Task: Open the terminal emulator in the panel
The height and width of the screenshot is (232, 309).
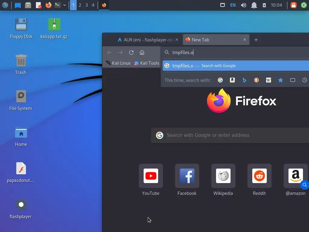Action: pyautogui.click(x=57, y=5)
